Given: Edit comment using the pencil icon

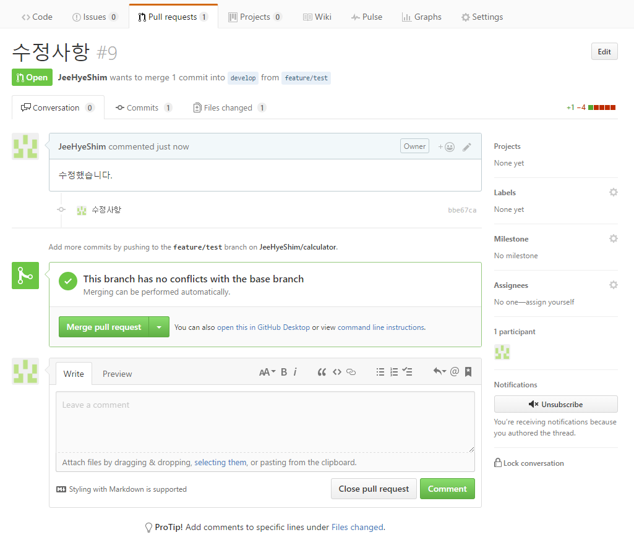Looking at the screenshot, I should (466, 147).
